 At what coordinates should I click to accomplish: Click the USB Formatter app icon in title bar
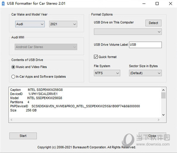[x=3, y=4]
